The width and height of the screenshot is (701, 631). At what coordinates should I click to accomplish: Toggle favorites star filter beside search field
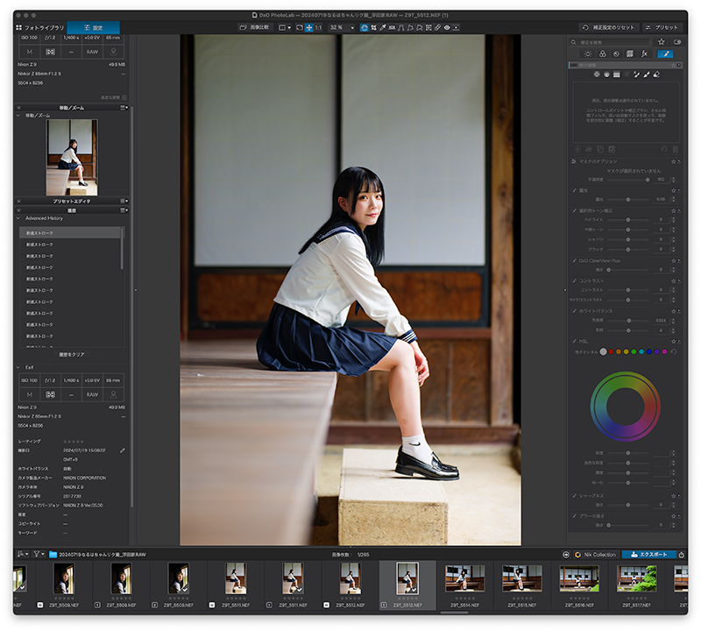point(662,42)
